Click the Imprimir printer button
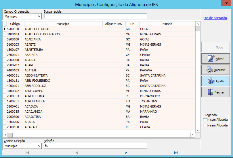 (x=215, y=70)
